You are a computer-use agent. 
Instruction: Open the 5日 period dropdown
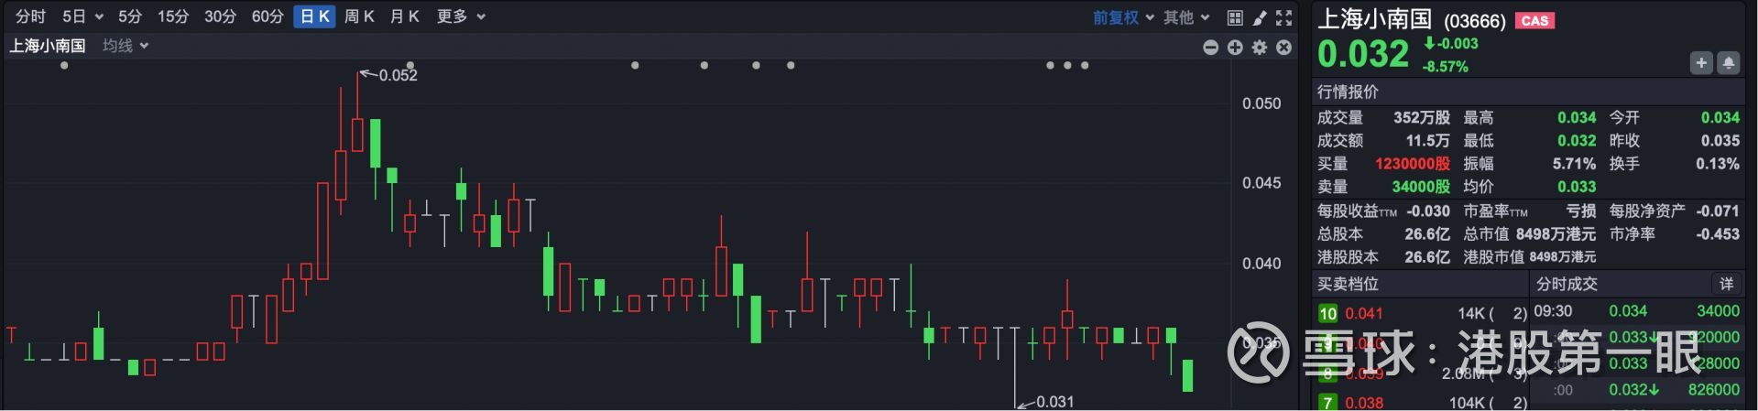(x=82, y=16)
